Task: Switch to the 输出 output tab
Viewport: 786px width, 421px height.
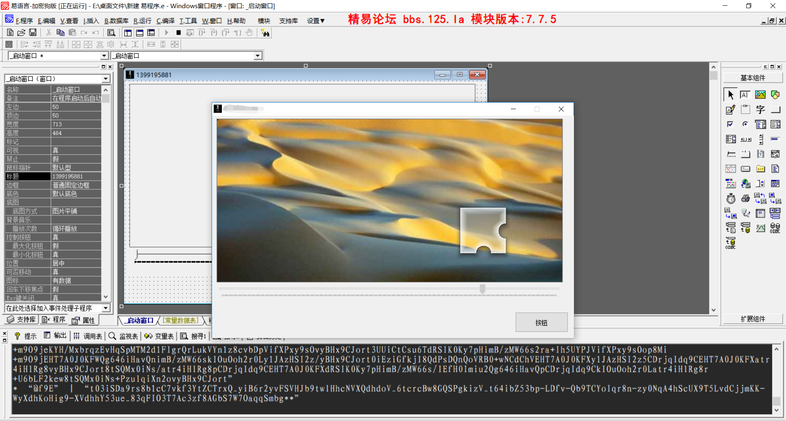Action: pos(55,336)
